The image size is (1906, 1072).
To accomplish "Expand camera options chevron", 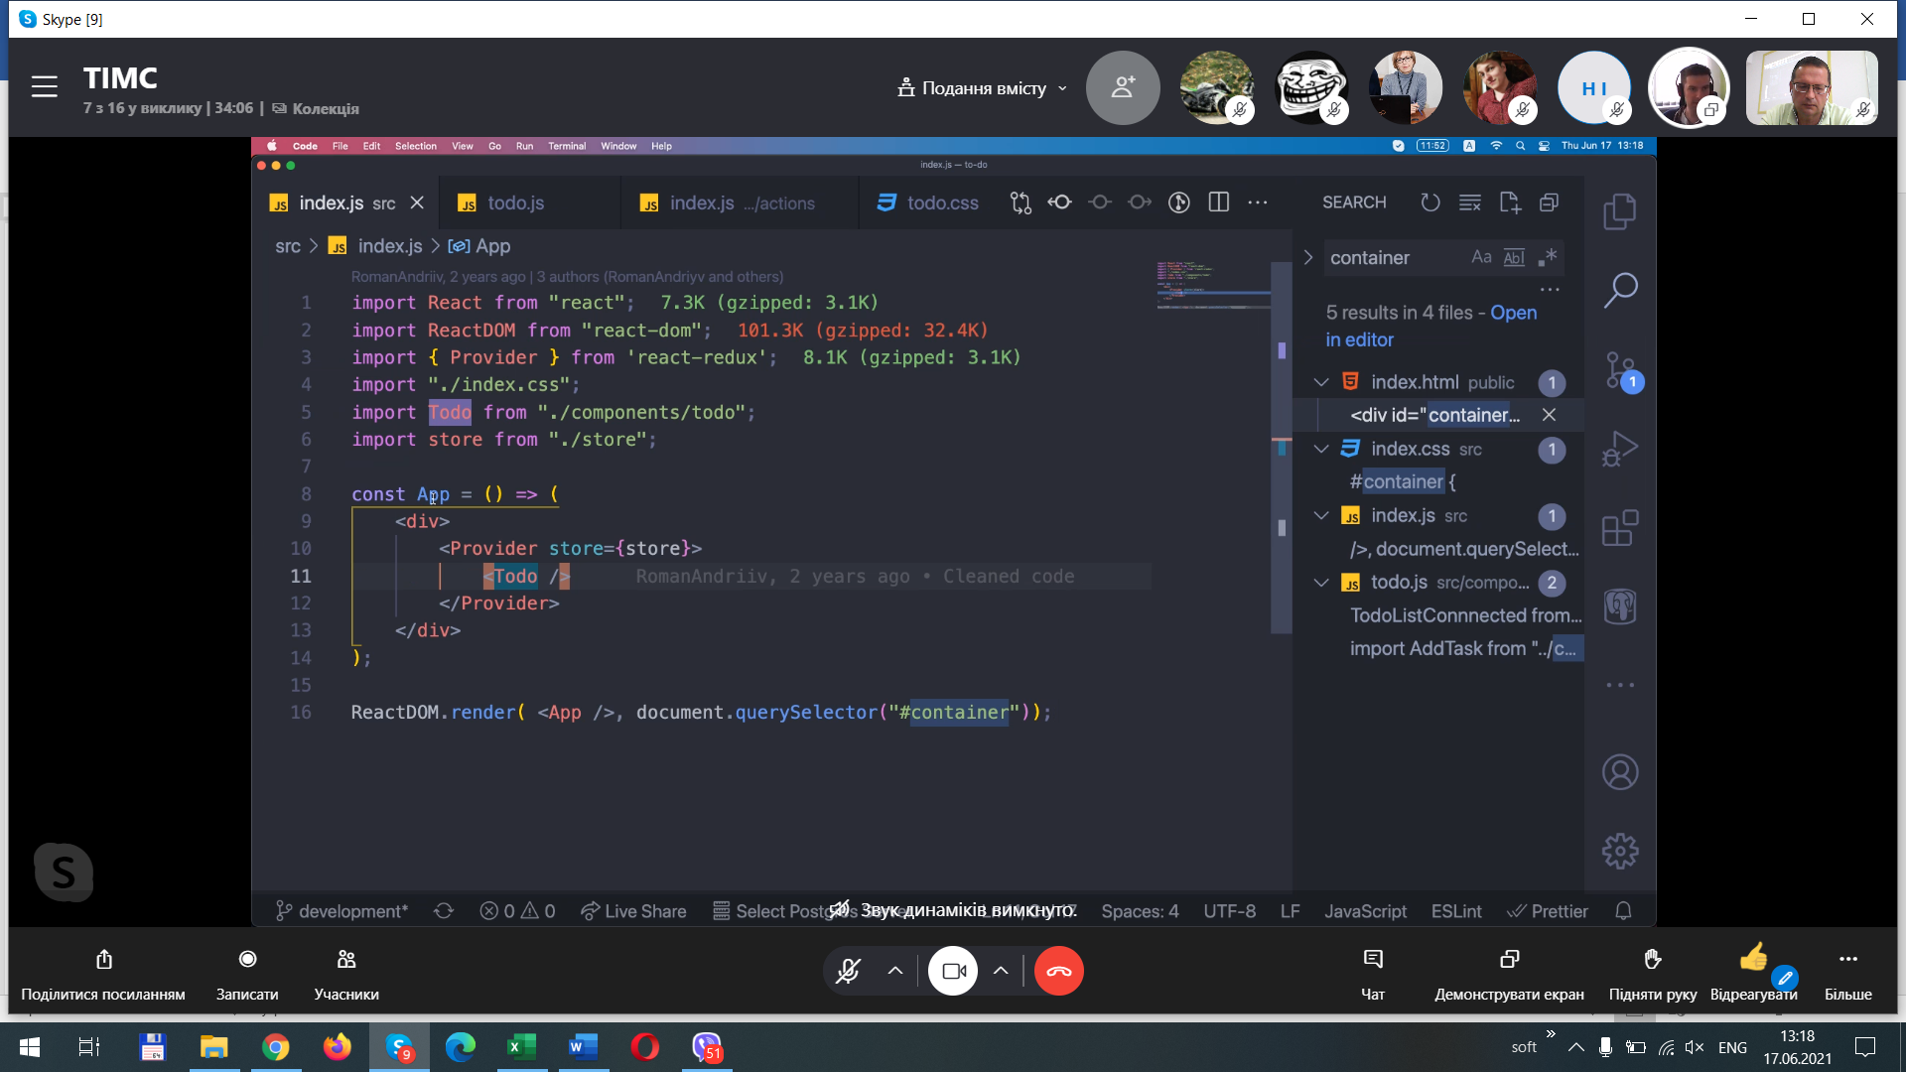I will [x=1001, y=971].
